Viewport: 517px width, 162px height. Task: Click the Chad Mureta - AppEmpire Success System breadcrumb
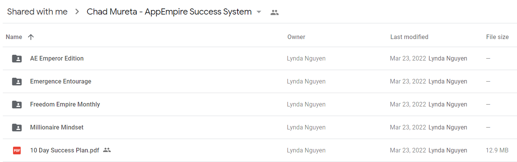pos(169,12)
